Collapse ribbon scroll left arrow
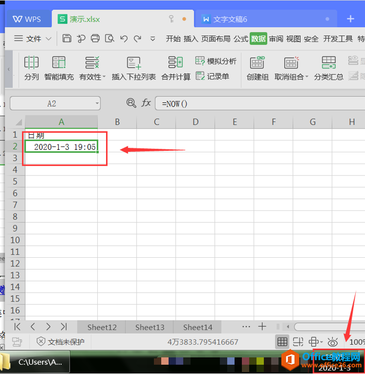This screenshot has width=365, height=374. tap(9, 69)
